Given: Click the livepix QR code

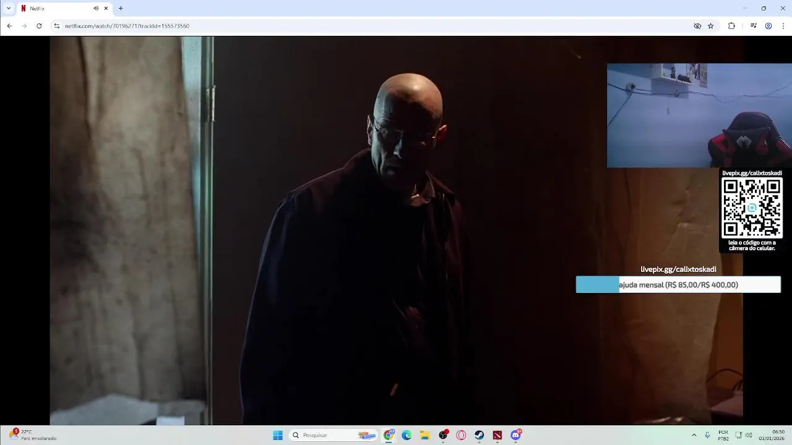Looking at the screenshot, I should [752, 208].
